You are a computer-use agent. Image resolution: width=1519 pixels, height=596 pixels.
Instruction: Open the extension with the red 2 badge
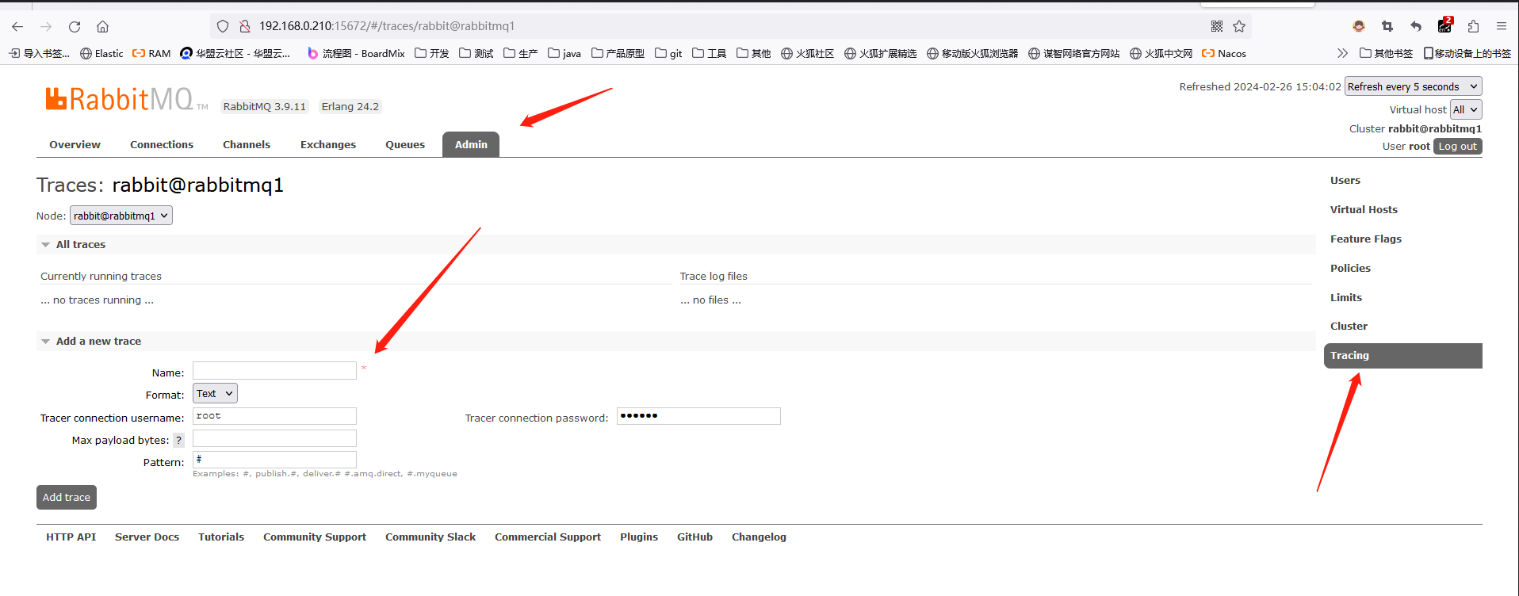(x=1444, y=25)
